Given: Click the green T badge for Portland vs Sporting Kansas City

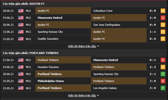Looking at the screenshot, I should point(162,74).
